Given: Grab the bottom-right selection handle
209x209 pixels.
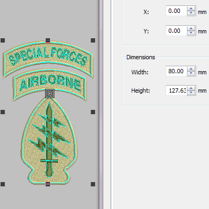Looking at the screenshot, I should pos(93,184).
